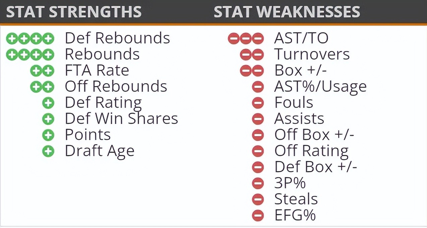The height and width of the screenshot is (228, 427).
Task: Click the AST%/Usage weakness label
Action: pyautogui.click(x=320, y=87)
